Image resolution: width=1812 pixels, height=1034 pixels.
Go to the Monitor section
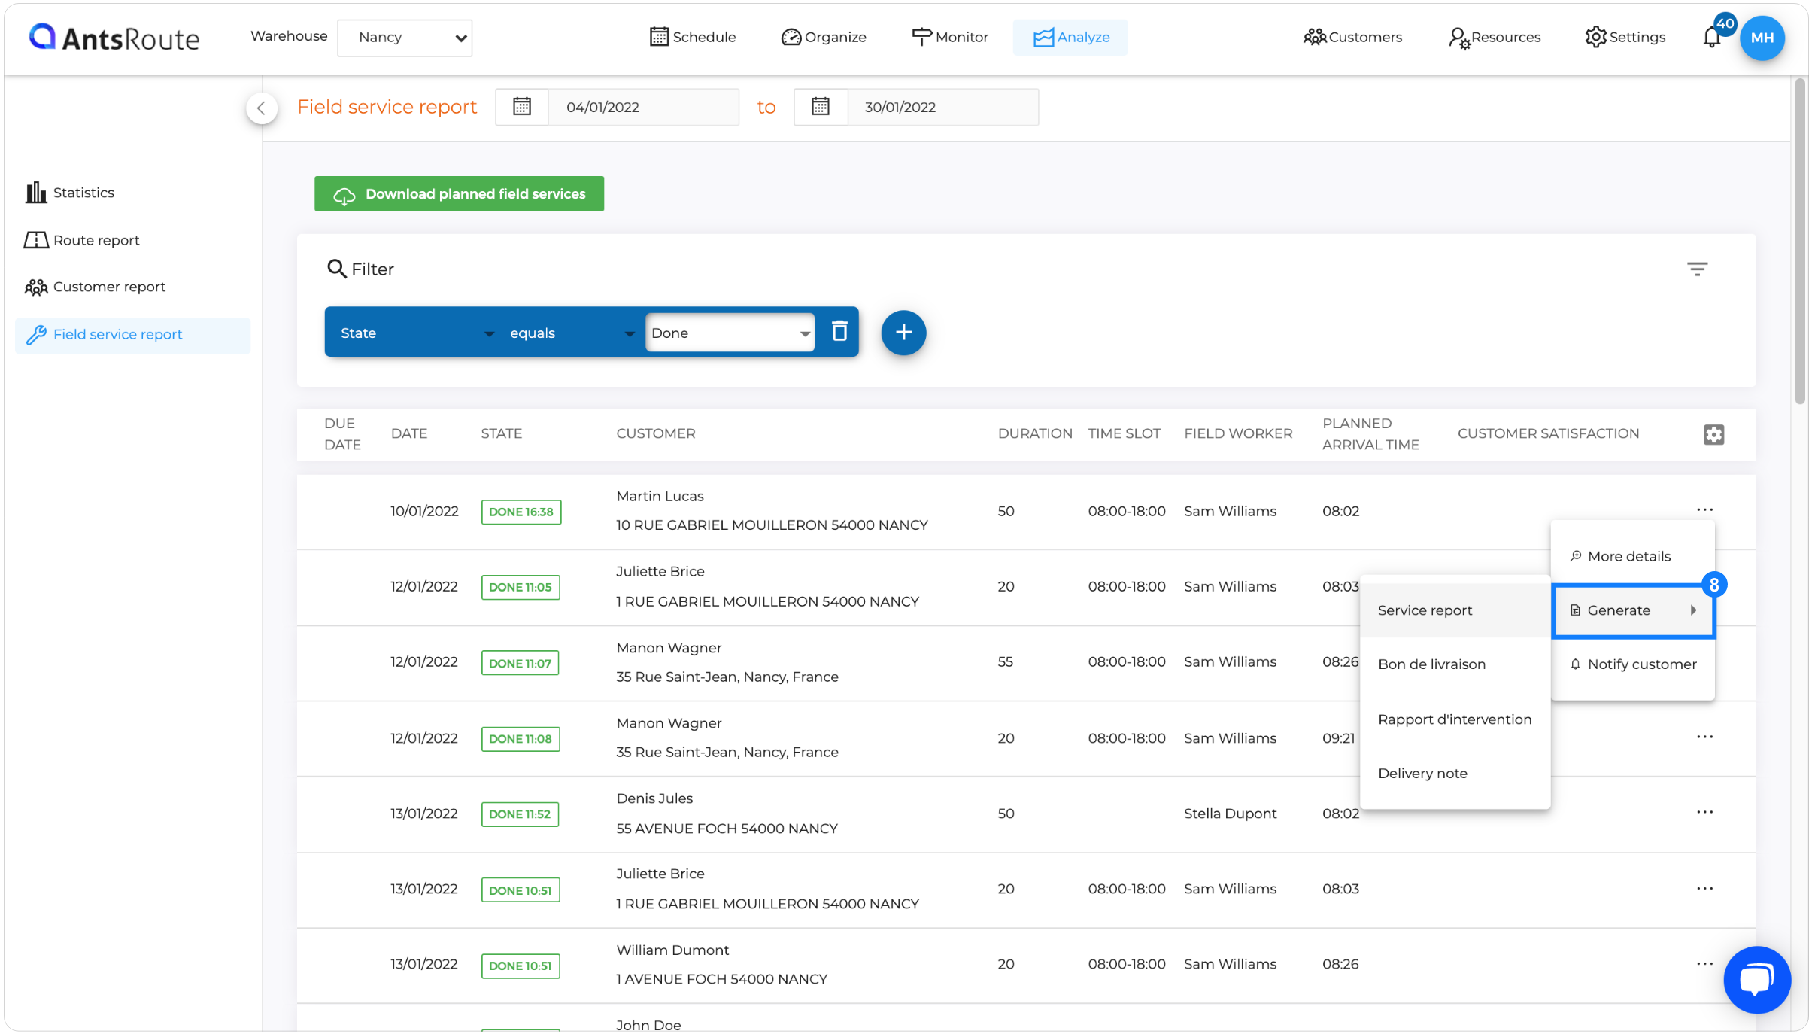(949, 37)
